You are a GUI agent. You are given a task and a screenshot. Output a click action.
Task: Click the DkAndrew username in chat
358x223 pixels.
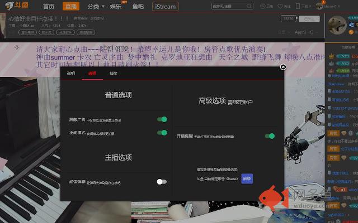pyautogui.click(x=336, y=84)
